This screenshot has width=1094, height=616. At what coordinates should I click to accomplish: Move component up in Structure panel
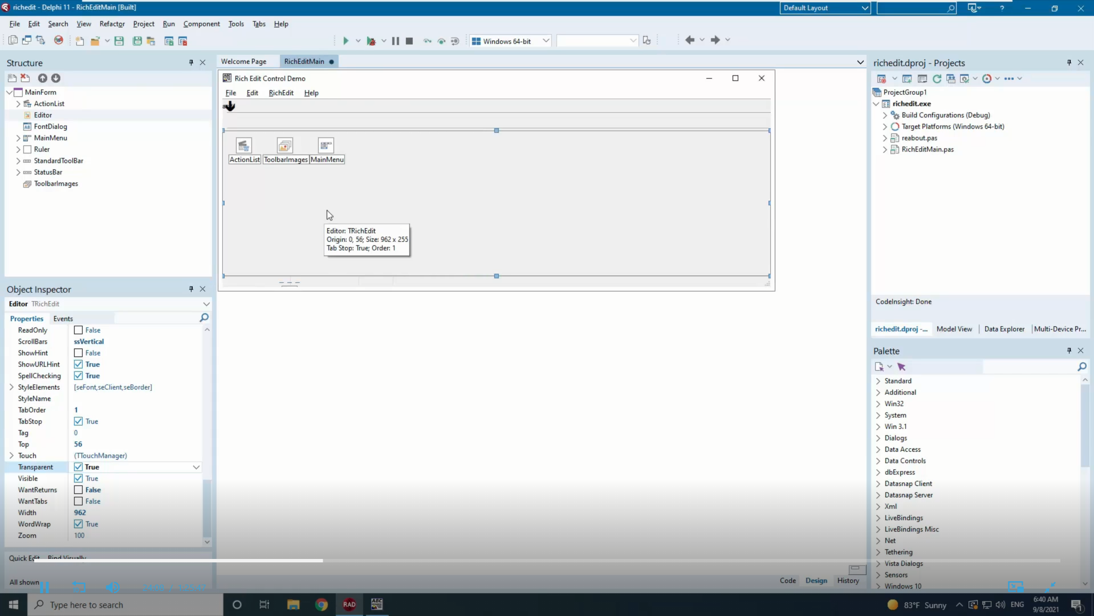pos(43,78)
